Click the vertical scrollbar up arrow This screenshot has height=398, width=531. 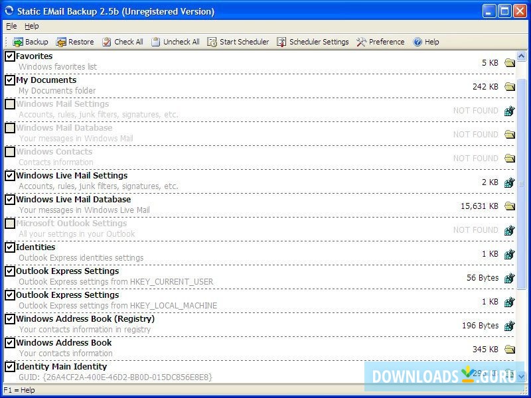(521, 56)
